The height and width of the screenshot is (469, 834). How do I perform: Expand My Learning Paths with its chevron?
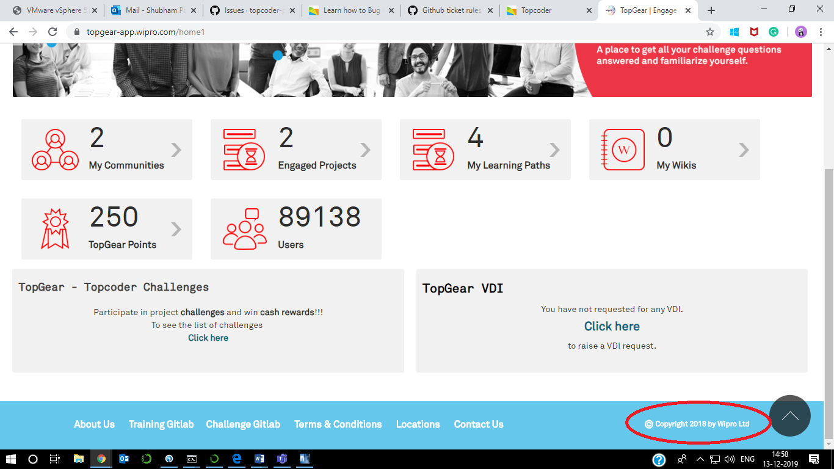coord(555,150)
